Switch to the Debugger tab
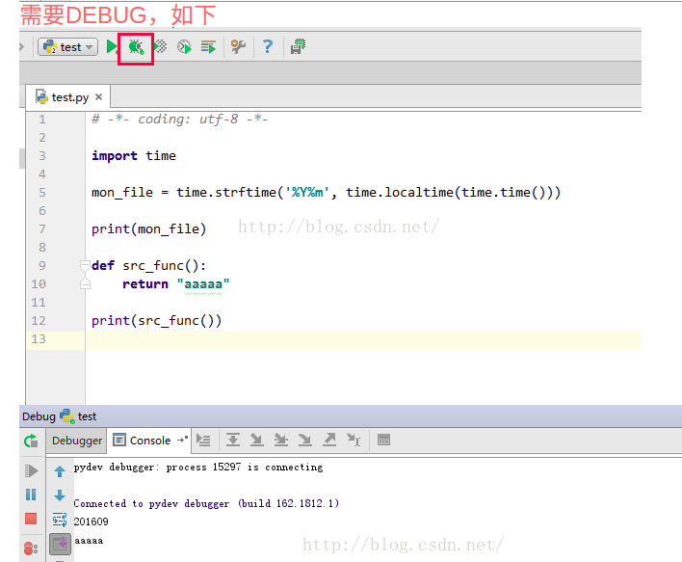The width and height of the screenshot is (682, 562). (x=77, y=441)
